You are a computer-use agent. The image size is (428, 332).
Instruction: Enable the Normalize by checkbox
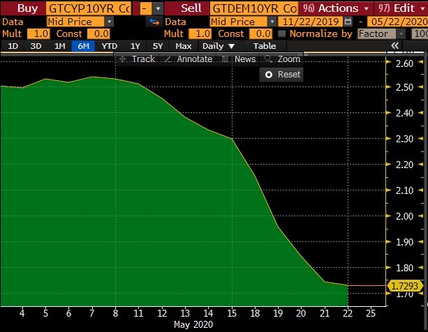pyautogui.click(x=282, y=33)
